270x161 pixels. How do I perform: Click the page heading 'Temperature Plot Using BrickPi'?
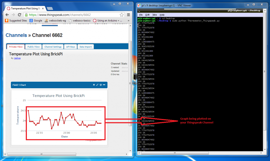point(36,54)
